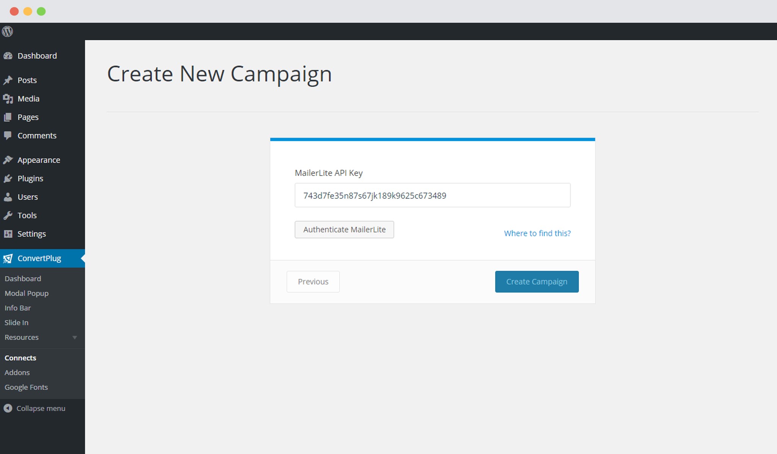
Task: Expand the Resources menu item
Action: pyautogui.click(x=74, y=337)
